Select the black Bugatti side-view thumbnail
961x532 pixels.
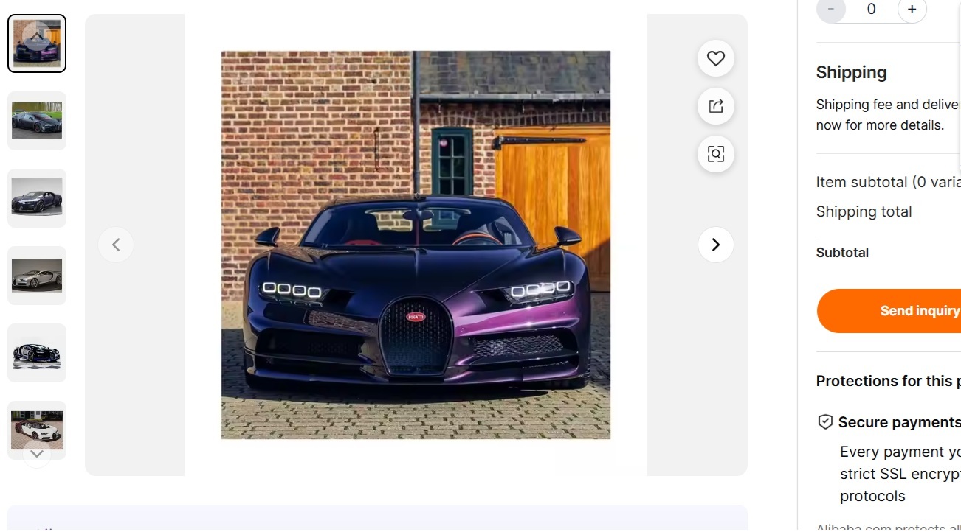point(37,121)
